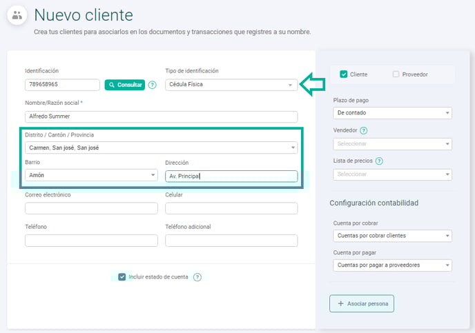Screen dimensions: 475x333
Task: Click the clients group icon beside Nuevo cliente
Action: 17,15
